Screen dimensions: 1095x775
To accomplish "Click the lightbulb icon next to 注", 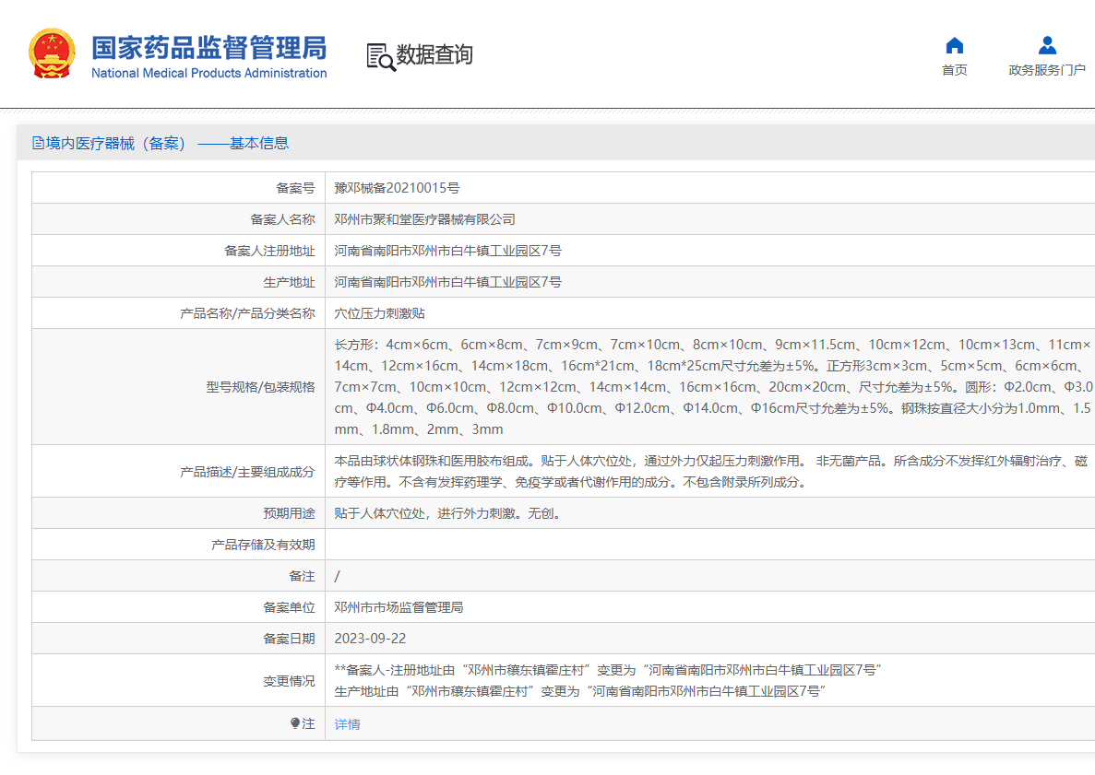I will pos(294,723).
